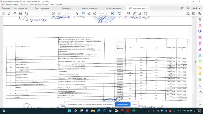This screenshot has height=114, width=203.
Task: Switch to the Инфраструктурны document tab
Action: 90,8
